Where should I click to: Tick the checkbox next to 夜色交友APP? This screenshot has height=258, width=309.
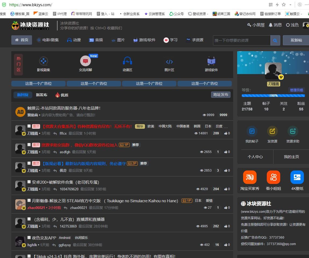coord(29,238)
